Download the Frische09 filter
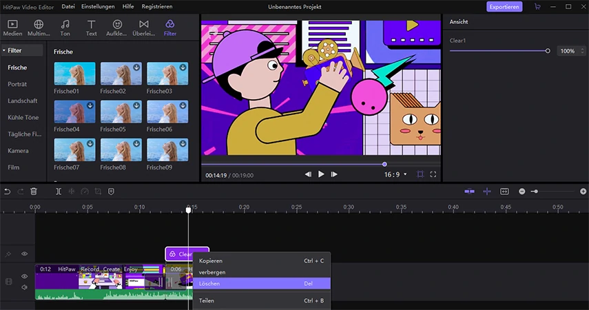Image resolution: width=589 pixels, height=310 pixels. [183, 143]
